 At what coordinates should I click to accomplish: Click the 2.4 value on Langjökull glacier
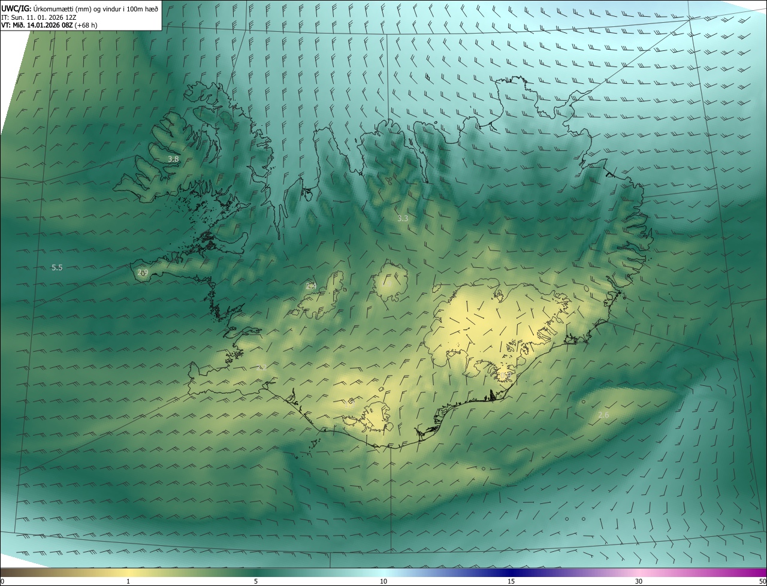pyautogui.click(x=311, y=286)
